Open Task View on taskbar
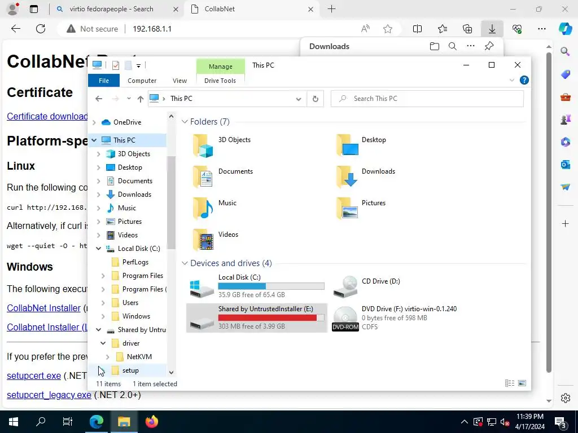This screenshot has height=433, width=578. click(68, 422)
